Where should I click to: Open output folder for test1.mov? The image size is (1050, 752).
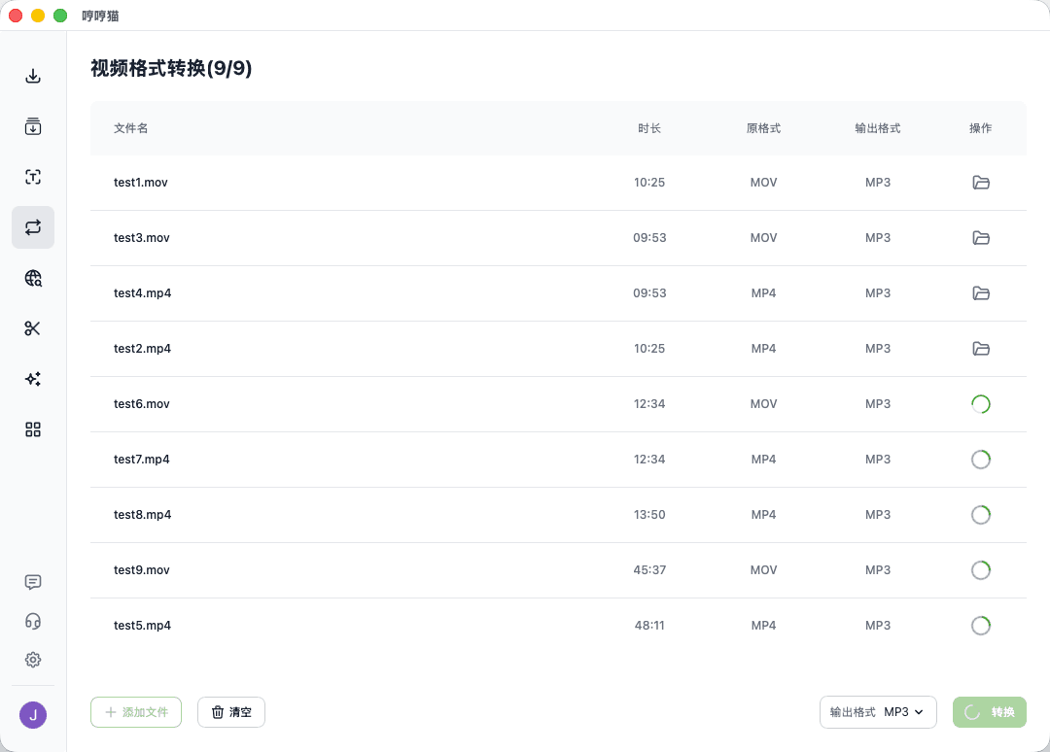tap(981, 183)
